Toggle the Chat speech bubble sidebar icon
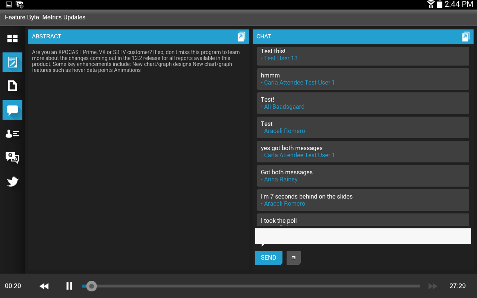This screenshot has width=477, height=298. [x=12, y=110]
